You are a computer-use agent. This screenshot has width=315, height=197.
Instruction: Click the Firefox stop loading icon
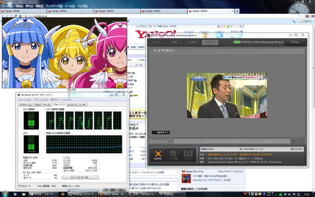click(11, 16)
